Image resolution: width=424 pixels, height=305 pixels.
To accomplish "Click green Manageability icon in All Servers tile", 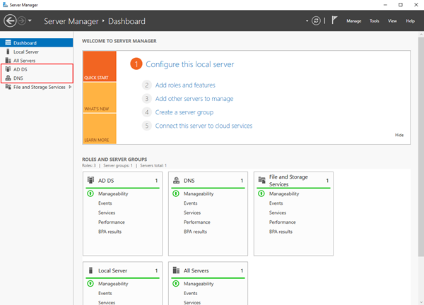I will tap(176, 283).
